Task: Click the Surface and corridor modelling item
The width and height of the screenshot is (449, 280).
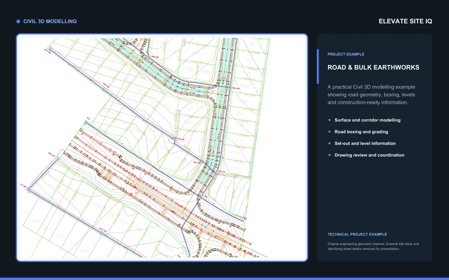Action: coord(367,120)
